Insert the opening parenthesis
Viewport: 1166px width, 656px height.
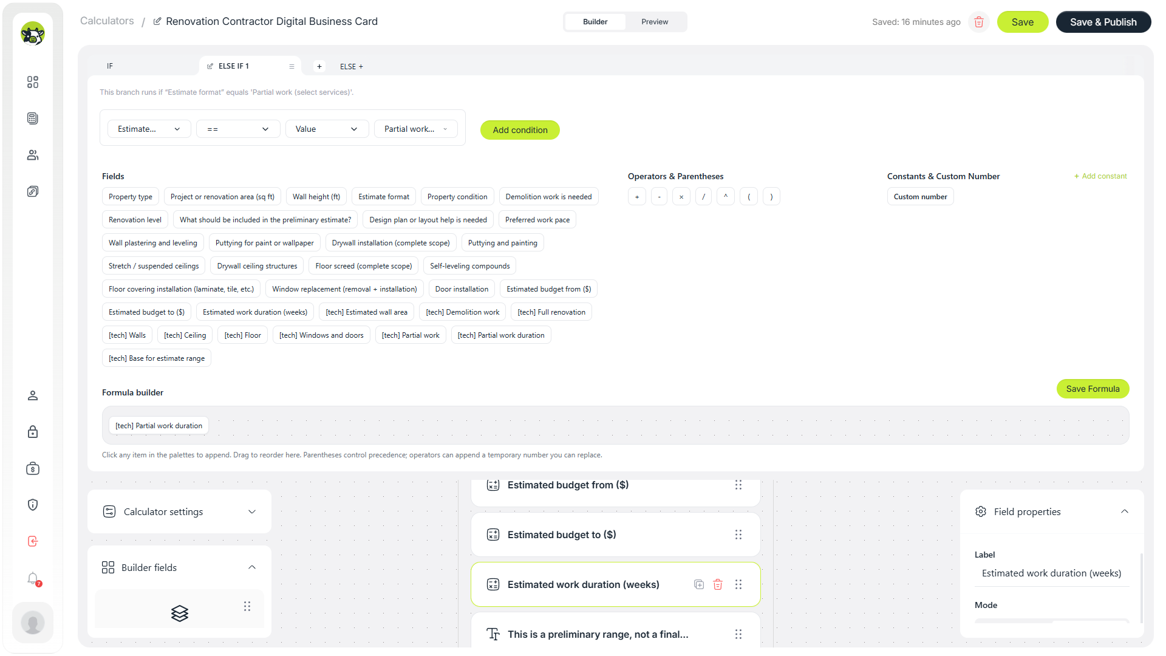[x=749, y=197]
